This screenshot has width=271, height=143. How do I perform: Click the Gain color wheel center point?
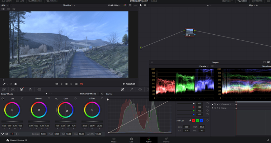point(67,111)
